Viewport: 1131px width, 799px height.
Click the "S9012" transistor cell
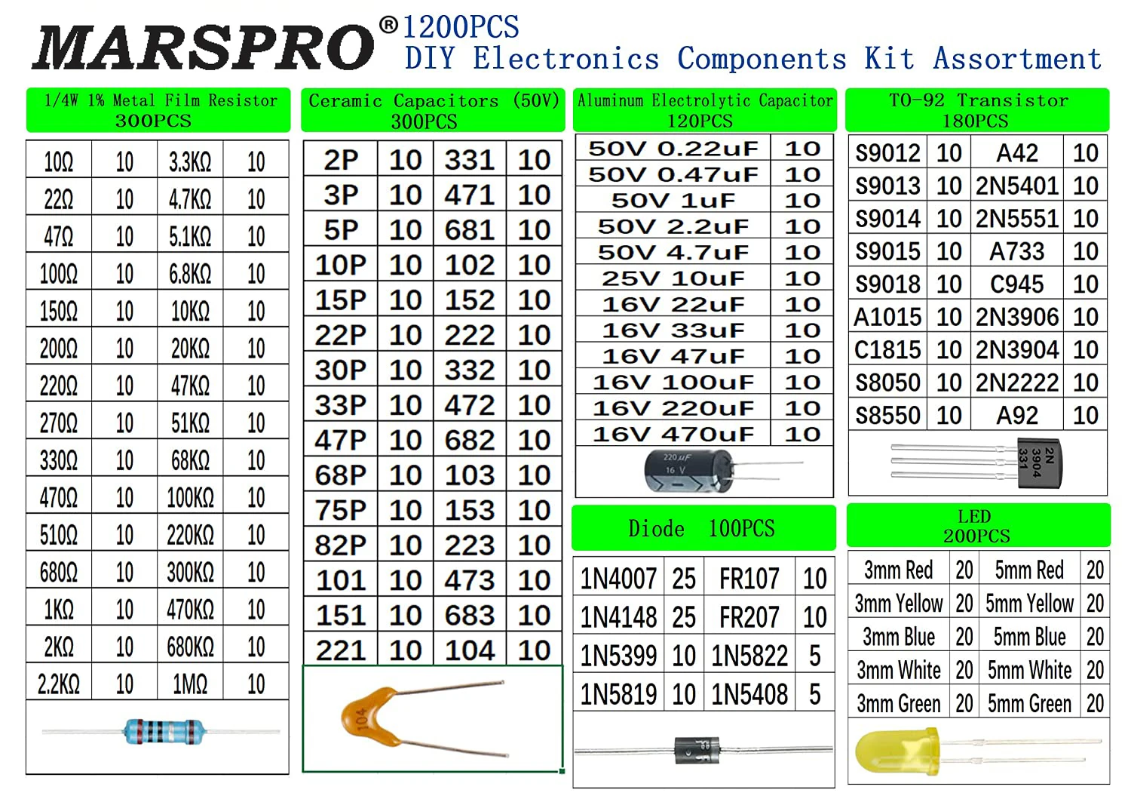point(887,153)
